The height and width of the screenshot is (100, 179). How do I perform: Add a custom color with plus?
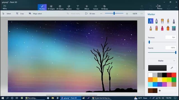[x=160, y=91]
